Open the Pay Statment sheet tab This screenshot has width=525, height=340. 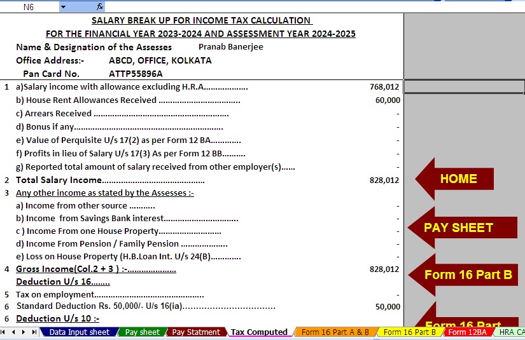196,332
